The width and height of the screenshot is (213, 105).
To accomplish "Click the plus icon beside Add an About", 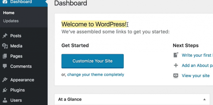I will 176,65.
